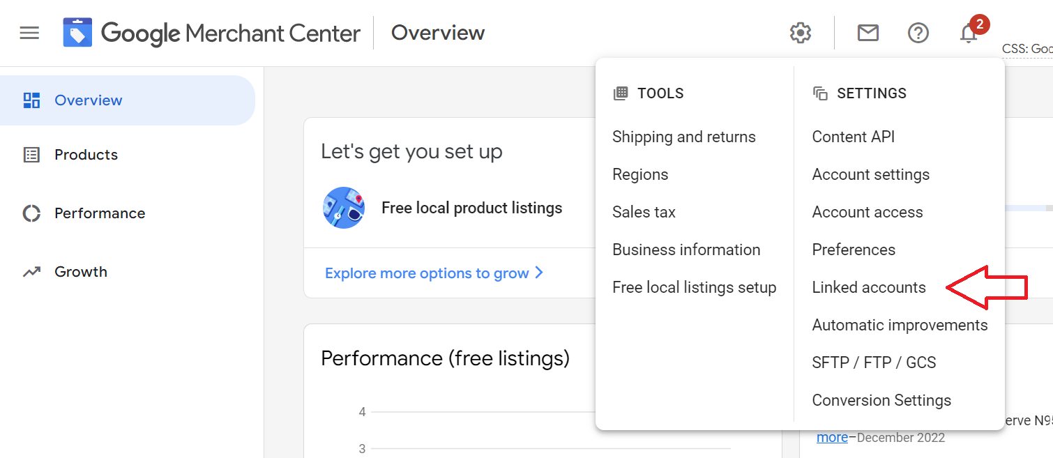Open Account access
The image size is (1053, 458).
pyautogui.click(x=868, y=213)
